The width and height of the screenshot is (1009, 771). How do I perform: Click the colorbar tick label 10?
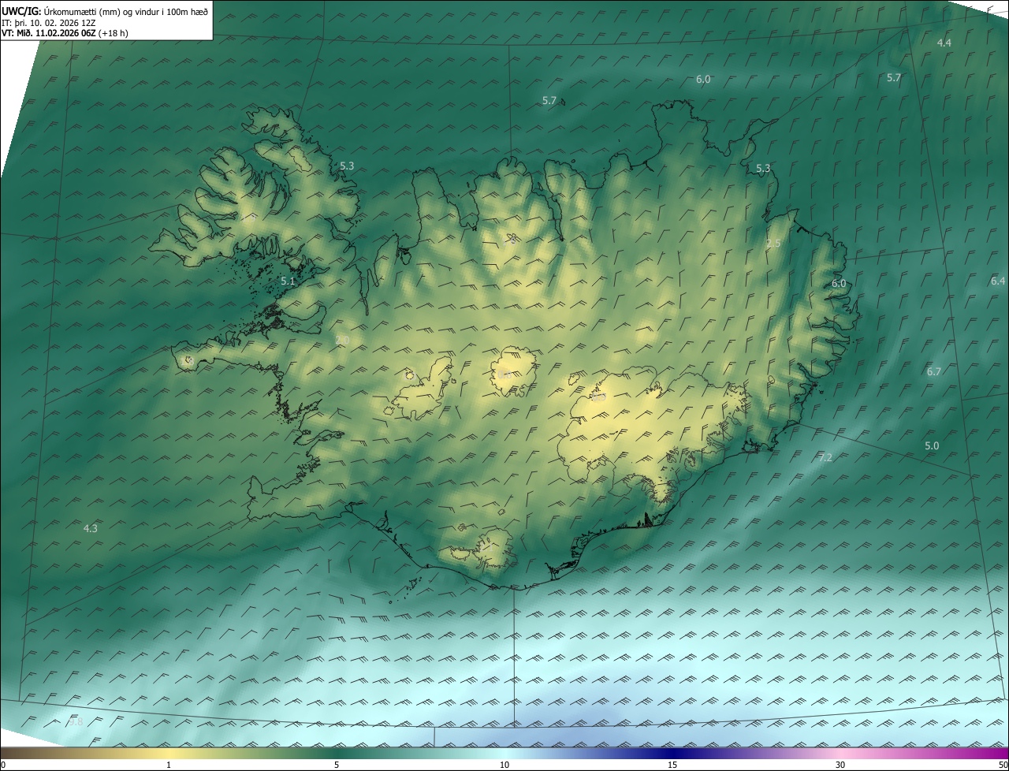coord(504,765)
